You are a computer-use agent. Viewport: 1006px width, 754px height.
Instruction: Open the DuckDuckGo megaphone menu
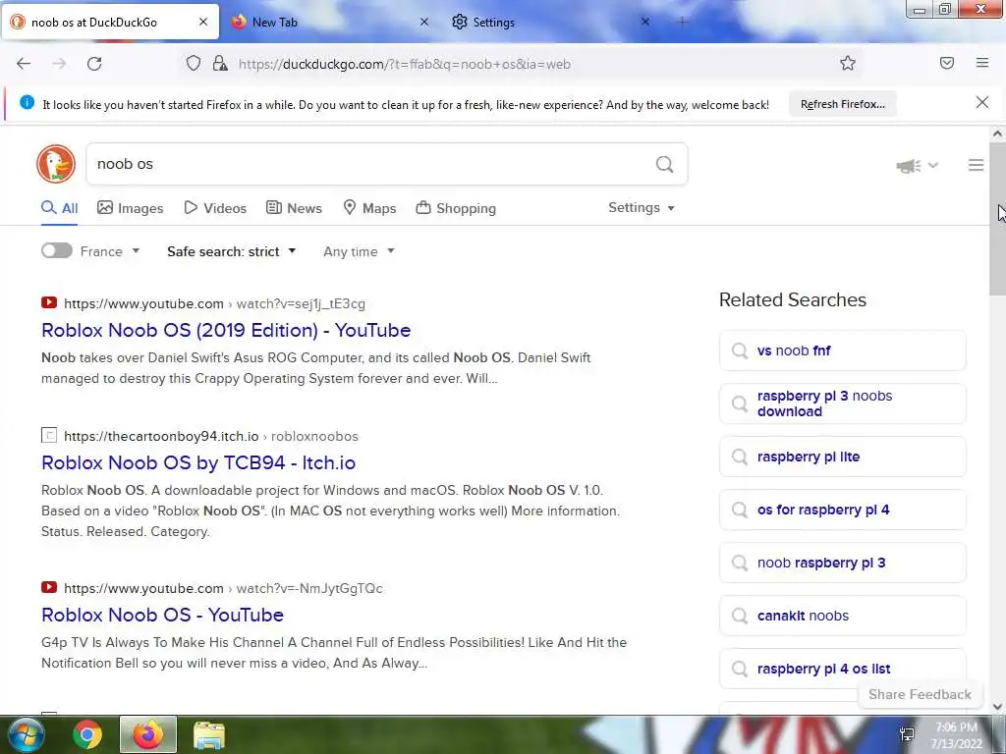coord(917,166)
